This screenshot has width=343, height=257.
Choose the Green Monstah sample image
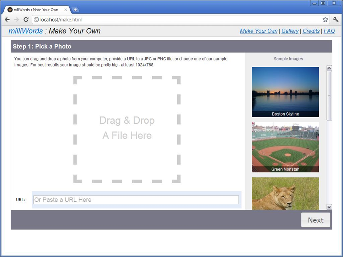coord(285,147)
